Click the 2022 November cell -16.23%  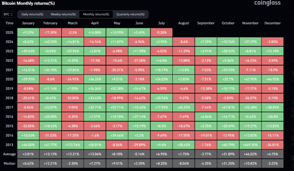[250, 61]
